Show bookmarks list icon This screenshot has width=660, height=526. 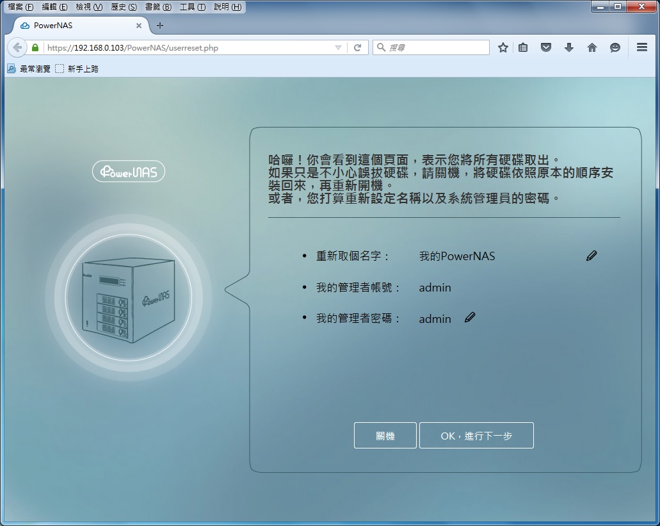[523, 47]
